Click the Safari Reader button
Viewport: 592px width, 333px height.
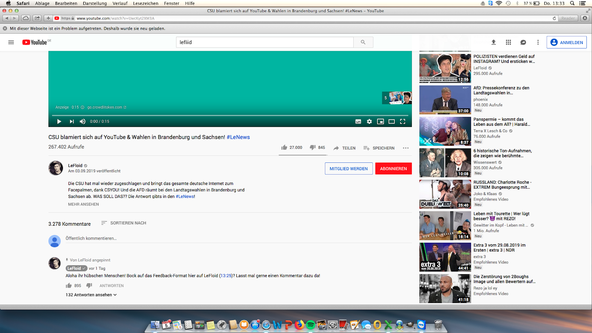(x=568, y=18)
